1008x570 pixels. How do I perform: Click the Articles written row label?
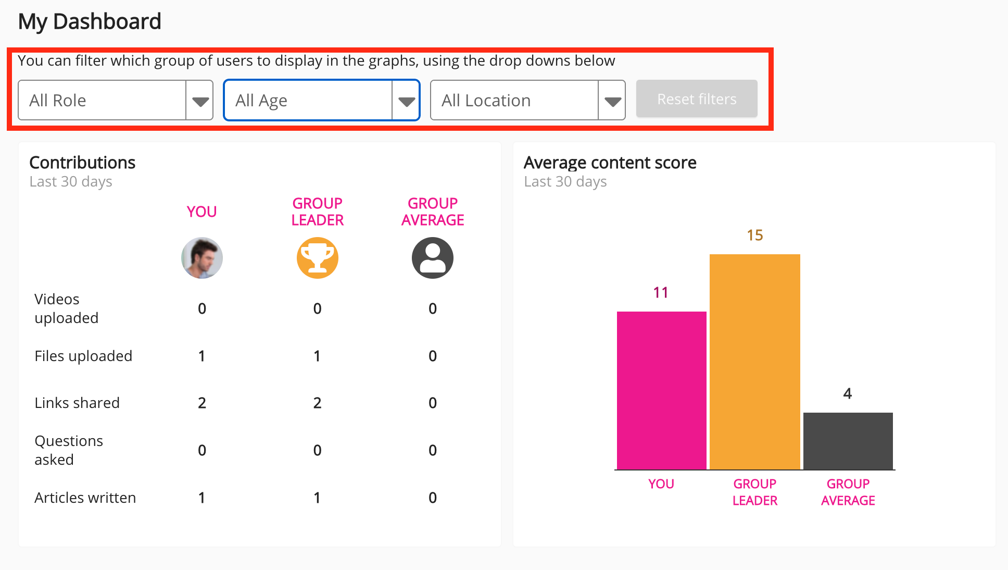85,498
